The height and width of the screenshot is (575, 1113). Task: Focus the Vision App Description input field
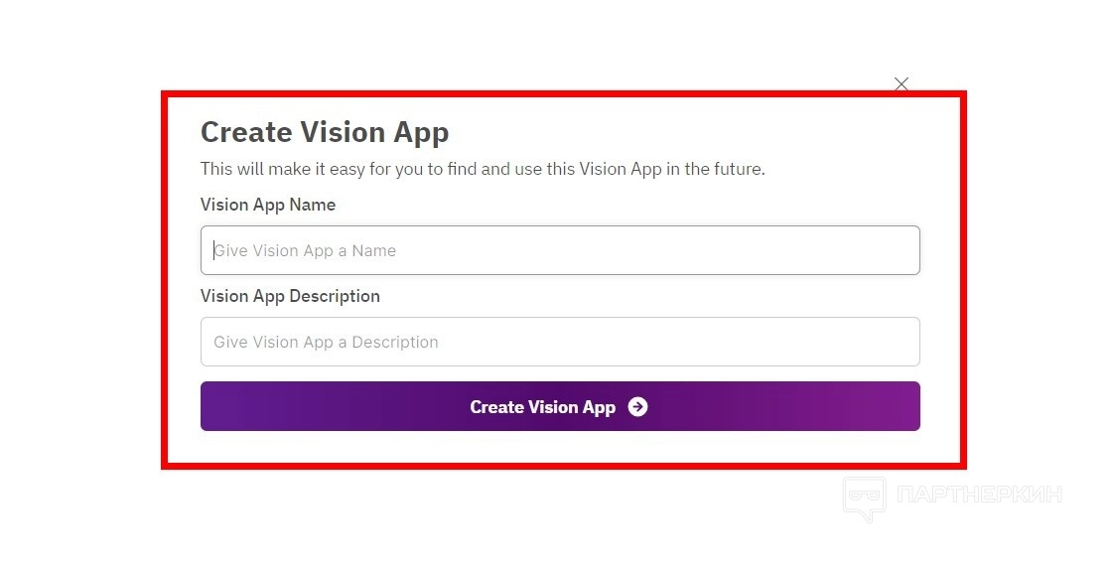coord(560,342)
